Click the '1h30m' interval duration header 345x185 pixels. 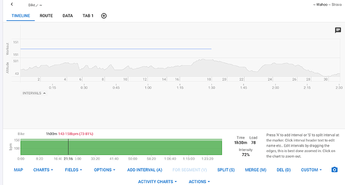click(51, 134)
